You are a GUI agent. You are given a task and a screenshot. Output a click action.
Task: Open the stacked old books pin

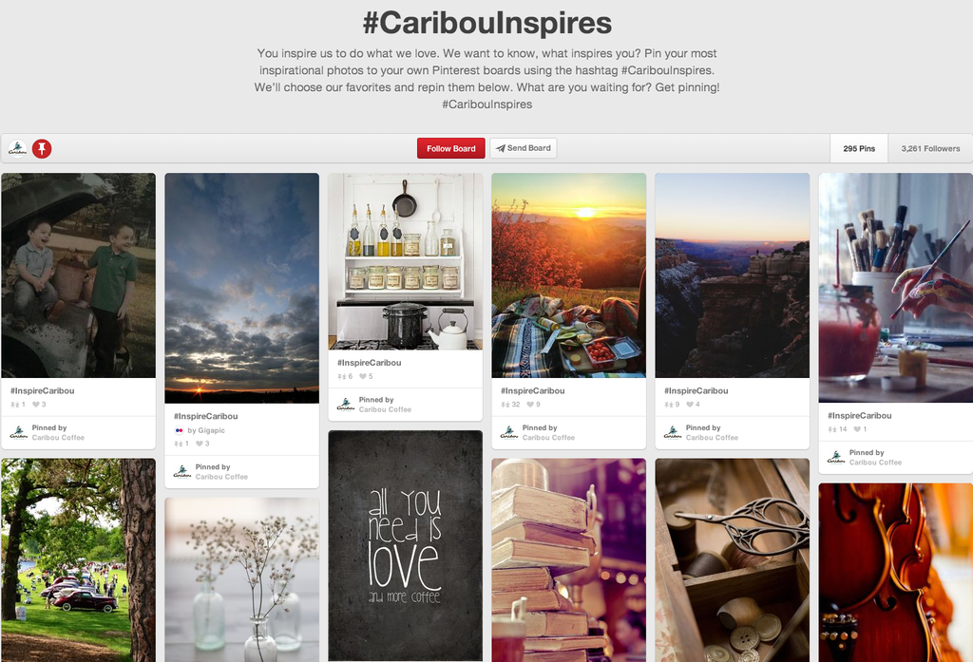tap(569, 560)
